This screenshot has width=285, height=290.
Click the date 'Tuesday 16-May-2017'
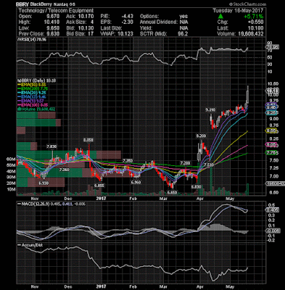pos(238,11)
